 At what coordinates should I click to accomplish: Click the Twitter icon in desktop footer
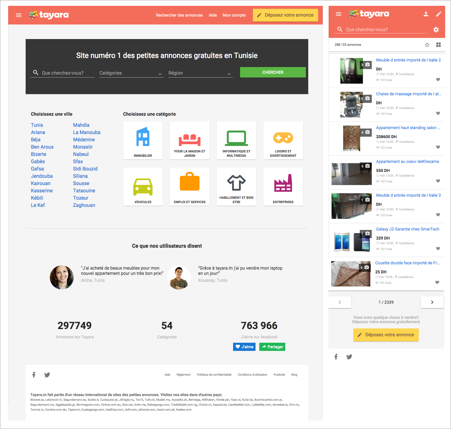coord(47,375)
